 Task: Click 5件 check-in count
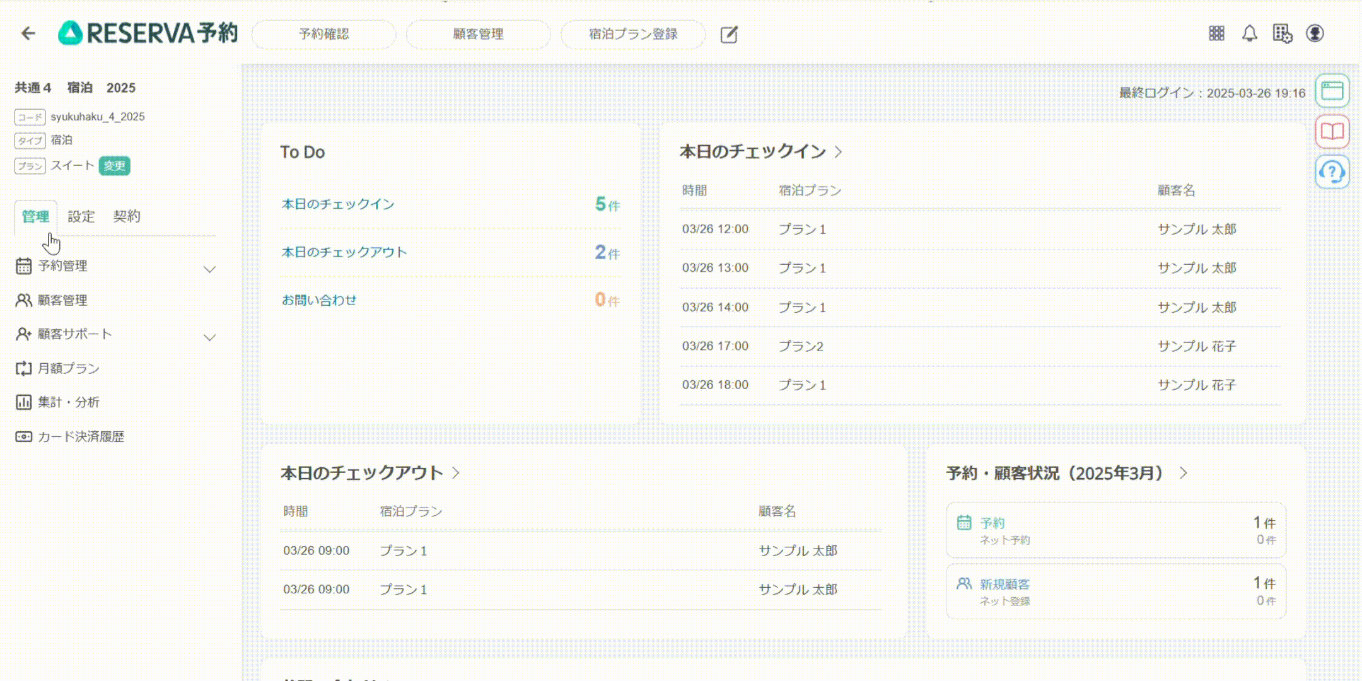(608, 204)
